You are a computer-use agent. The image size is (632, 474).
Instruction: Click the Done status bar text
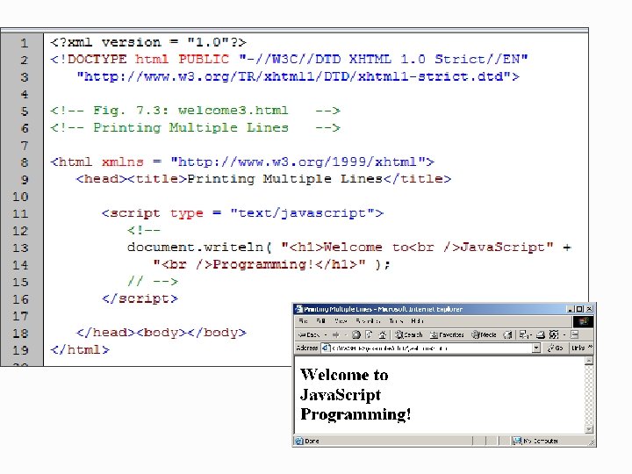312,441
